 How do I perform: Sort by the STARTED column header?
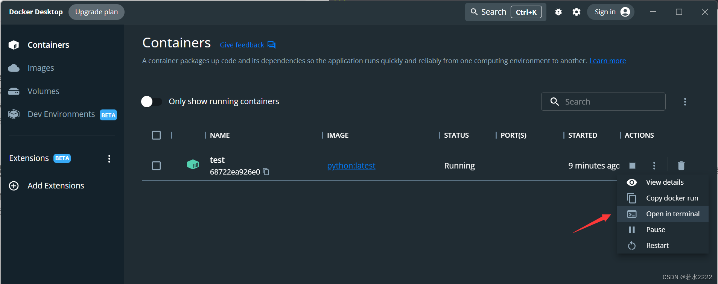click(583, 135)
